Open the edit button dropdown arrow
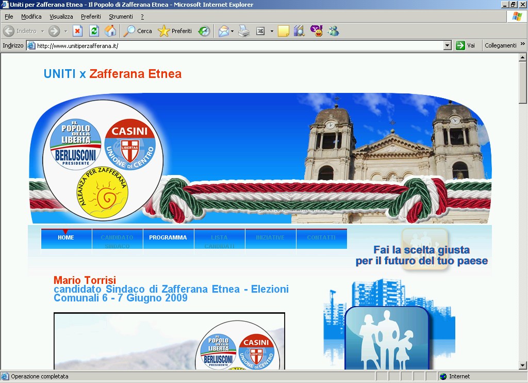Screen dimensions: 528x383 (272, 31)
